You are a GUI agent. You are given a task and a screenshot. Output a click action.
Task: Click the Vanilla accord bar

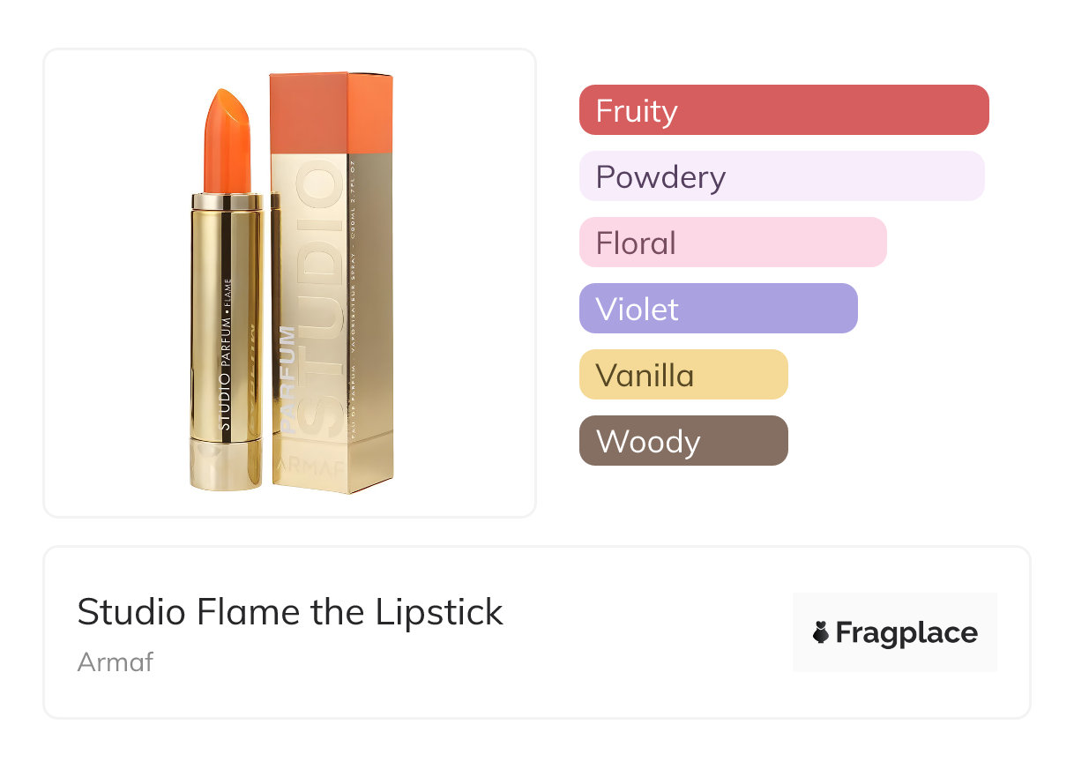point(683,375)
